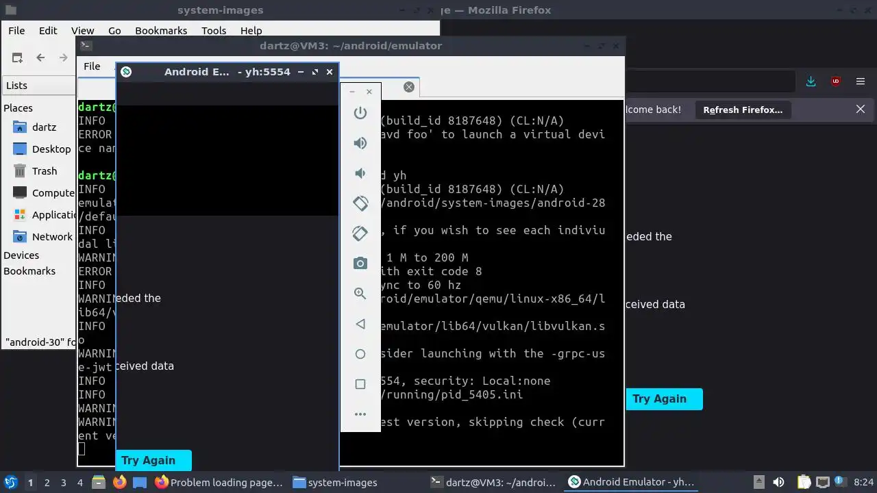This screenshot has width=877, height=493.
Task: Switch to workspace 2 in taskbar
Action: tap(47, 482)
